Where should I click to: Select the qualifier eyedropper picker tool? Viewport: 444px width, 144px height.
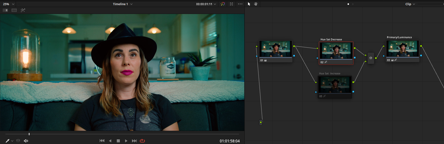7,141
